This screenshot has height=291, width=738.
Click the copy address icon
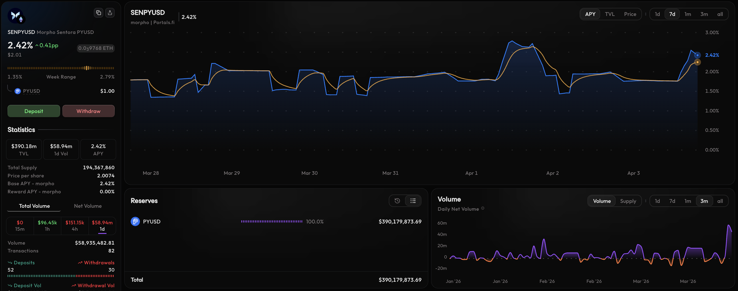(x=99, y=13)
